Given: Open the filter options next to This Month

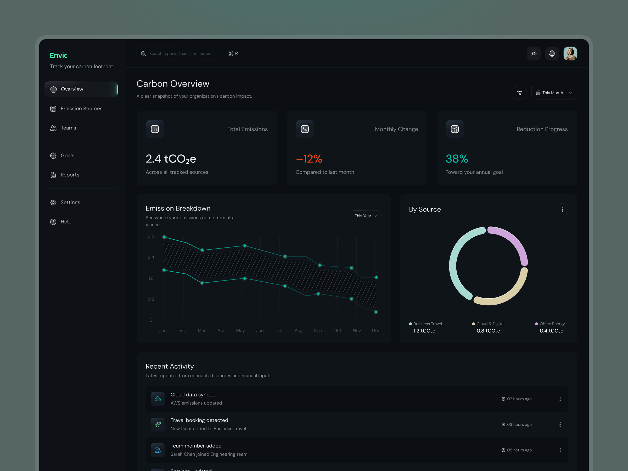Looking at the screenshot, I should [519, 92].
